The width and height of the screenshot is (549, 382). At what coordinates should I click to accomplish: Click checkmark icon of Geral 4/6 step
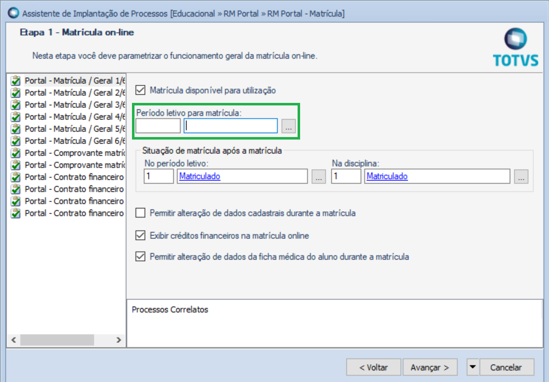click(16, 117)
